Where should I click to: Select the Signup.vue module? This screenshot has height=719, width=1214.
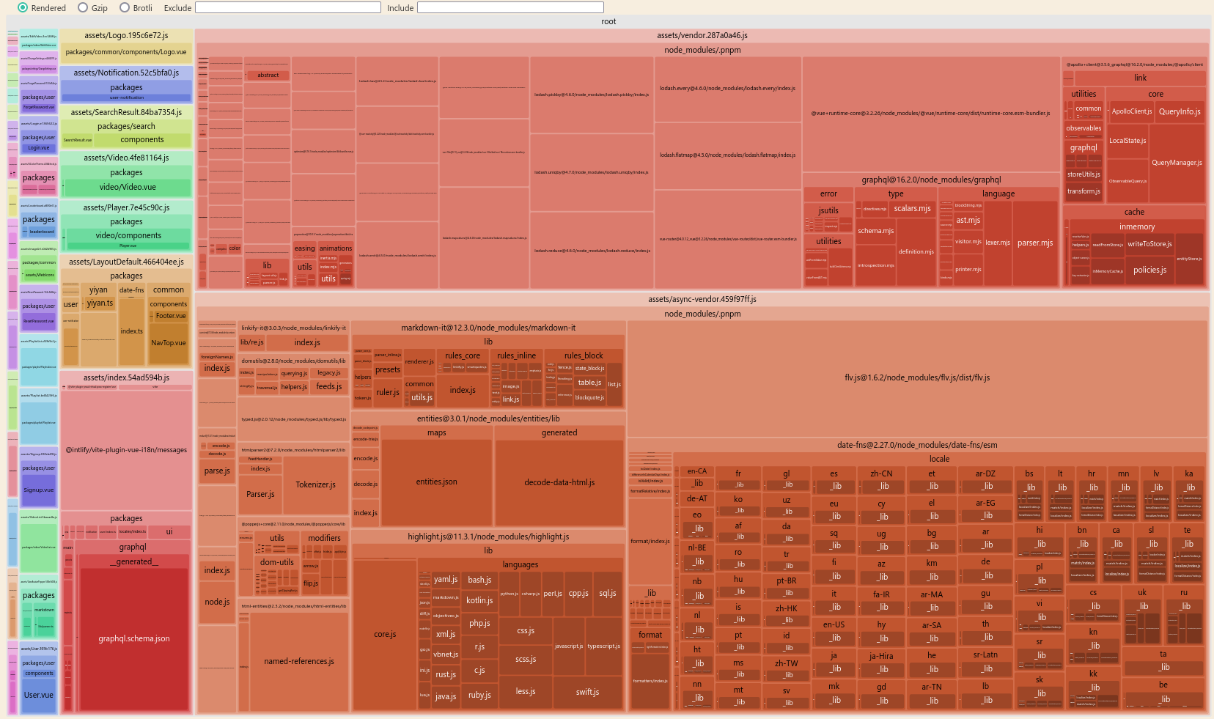tap(39, 490)
